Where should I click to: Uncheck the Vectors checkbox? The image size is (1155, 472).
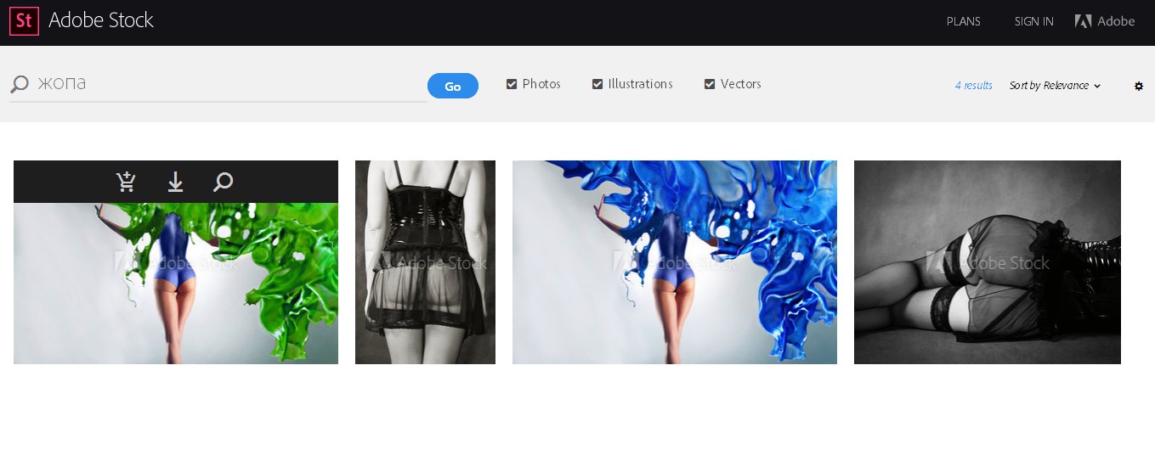(710, 84)
